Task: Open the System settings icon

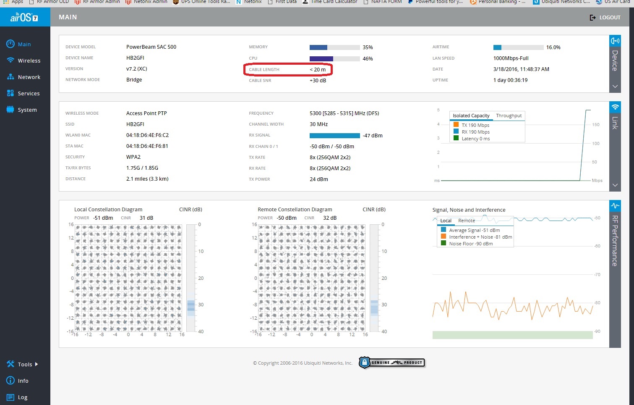Action: (x=10, y=110)
